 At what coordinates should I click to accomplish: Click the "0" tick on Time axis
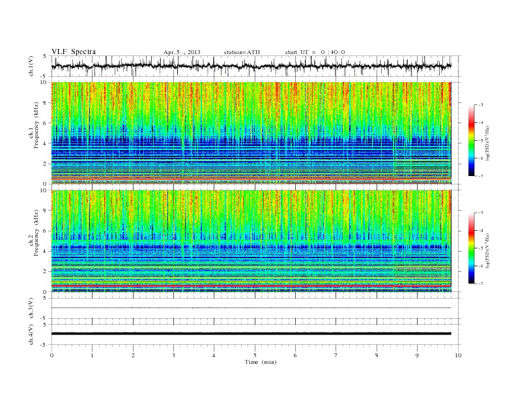tap(51, 355)
